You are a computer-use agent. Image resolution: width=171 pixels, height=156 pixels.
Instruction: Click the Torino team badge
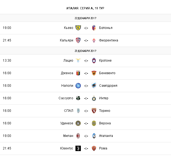(94, 110)
